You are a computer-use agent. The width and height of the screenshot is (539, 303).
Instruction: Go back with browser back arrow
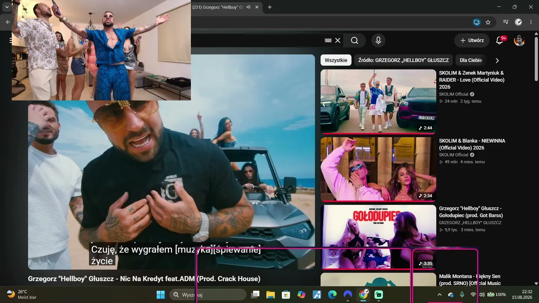(8, 22)
